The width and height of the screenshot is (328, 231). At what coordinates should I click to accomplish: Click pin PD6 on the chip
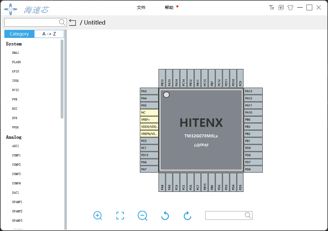coord(253,169)
